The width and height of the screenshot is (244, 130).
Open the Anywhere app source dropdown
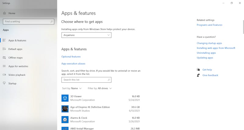tap(86, 35)
